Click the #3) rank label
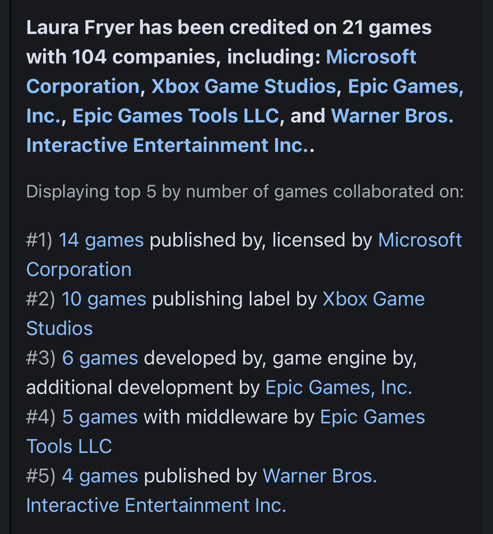Image resolution: width=493 pixels, height=534 pixels. click(x=41, y=358)
